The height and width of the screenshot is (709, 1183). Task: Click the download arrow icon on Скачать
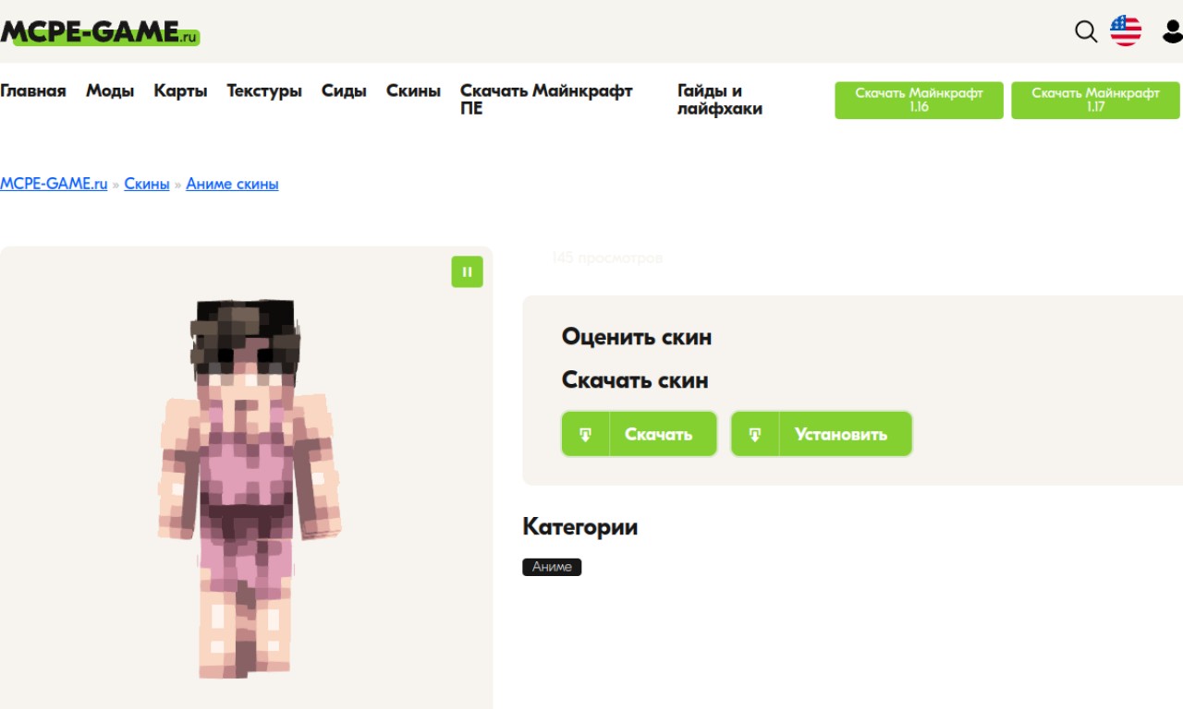coord(585,434)
